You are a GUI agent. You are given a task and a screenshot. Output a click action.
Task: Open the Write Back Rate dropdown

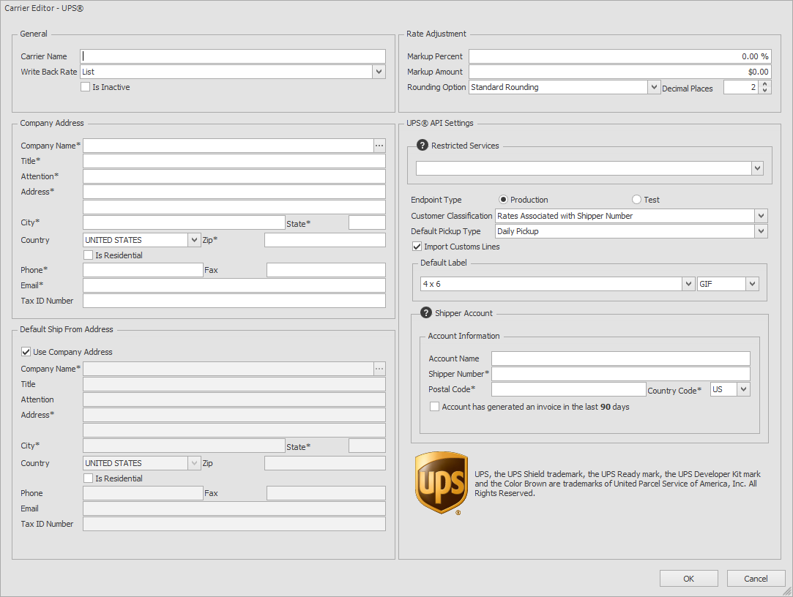click(379, 72)
